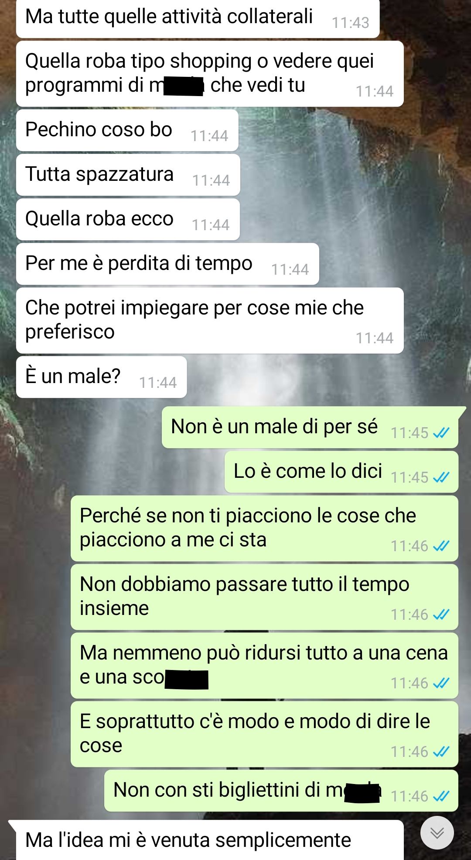Tap blue ticks on 'Non dobbiamo passare tutto il tempo'
The image size is (471, 860).
pos(441,614)
